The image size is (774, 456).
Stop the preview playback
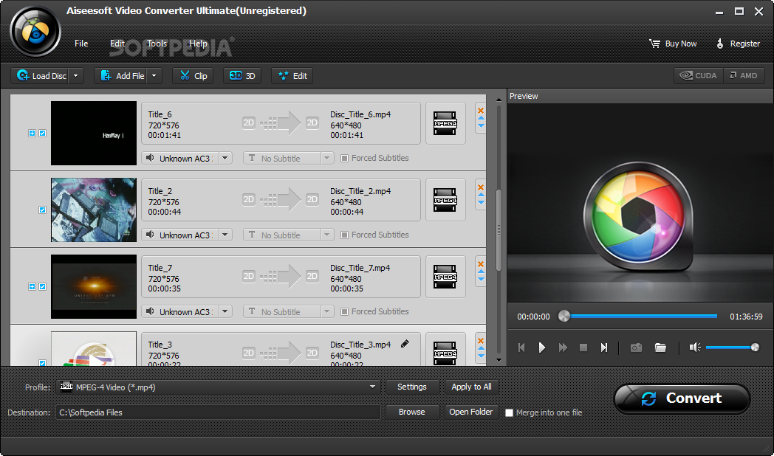point(583,348)
